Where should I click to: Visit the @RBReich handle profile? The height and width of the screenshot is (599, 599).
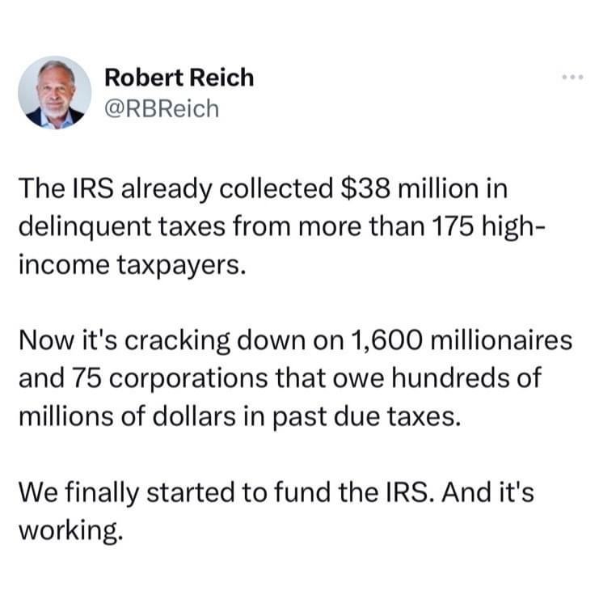pos(162,109)
